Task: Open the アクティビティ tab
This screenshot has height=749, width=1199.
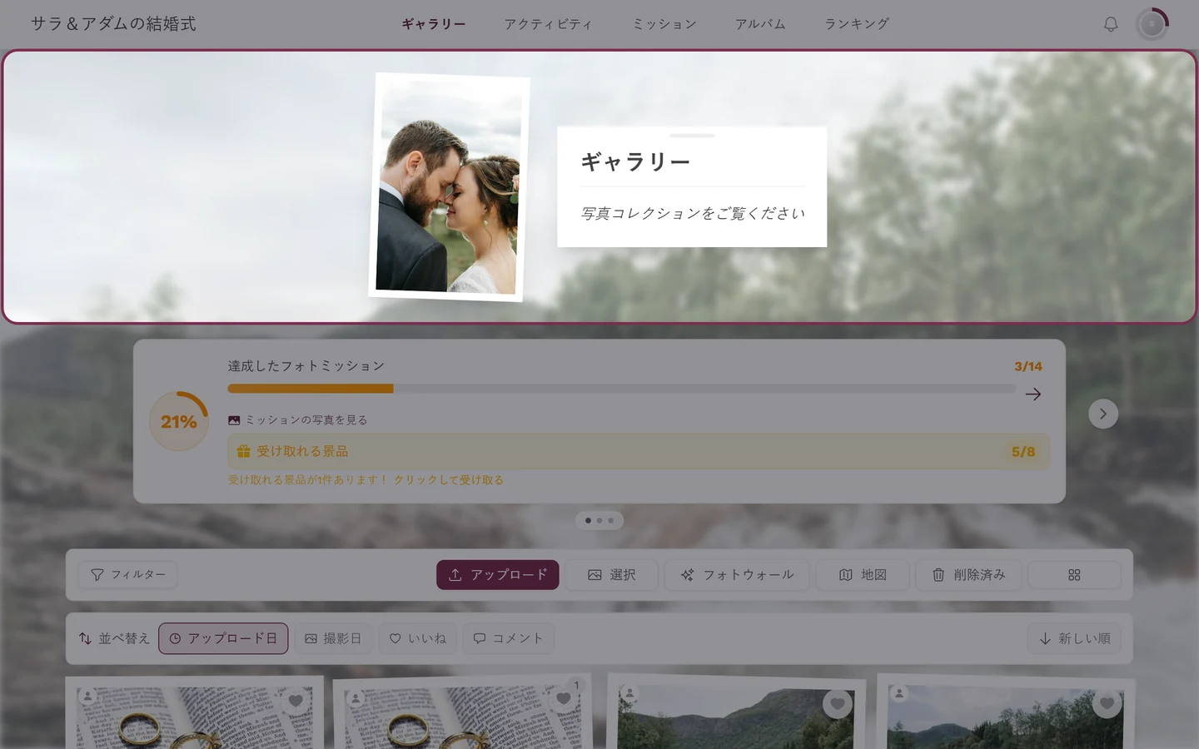Action: coord(548,24)
